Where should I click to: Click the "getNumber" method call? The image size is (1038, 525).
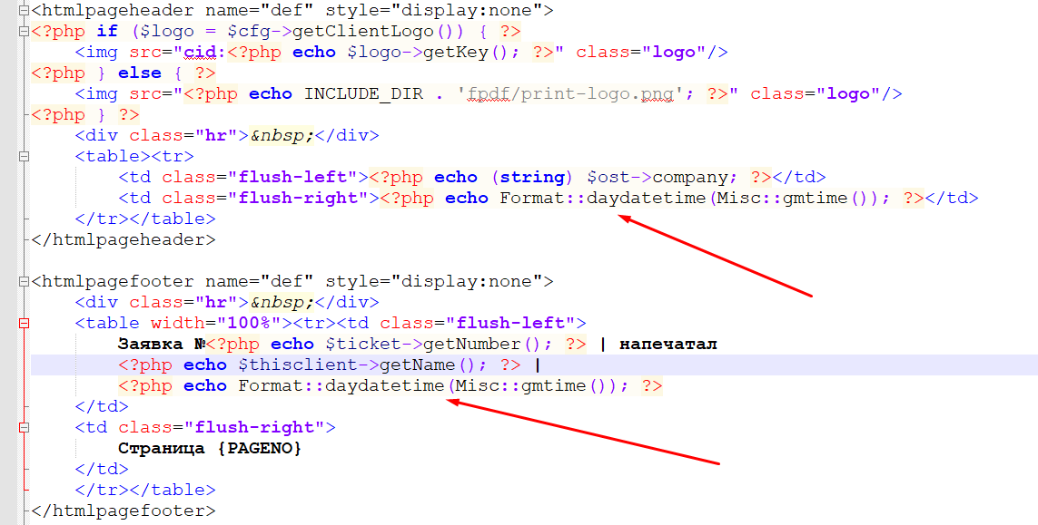(x=472, y=344)
